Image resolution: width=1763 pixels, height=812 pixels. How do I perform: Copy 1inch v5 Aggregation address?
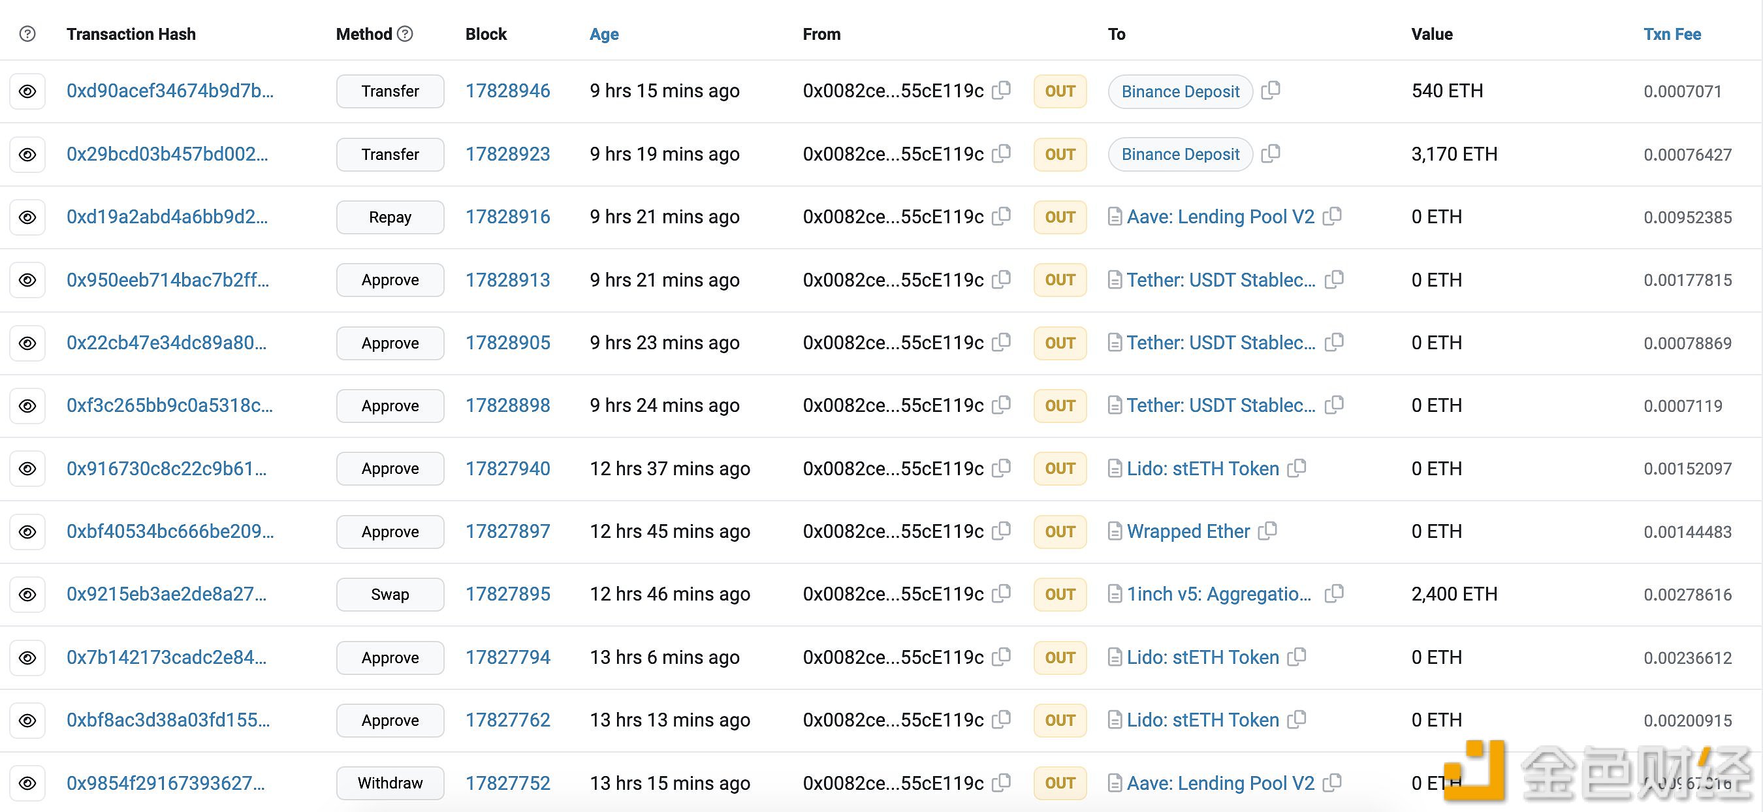coord(1334,594)
